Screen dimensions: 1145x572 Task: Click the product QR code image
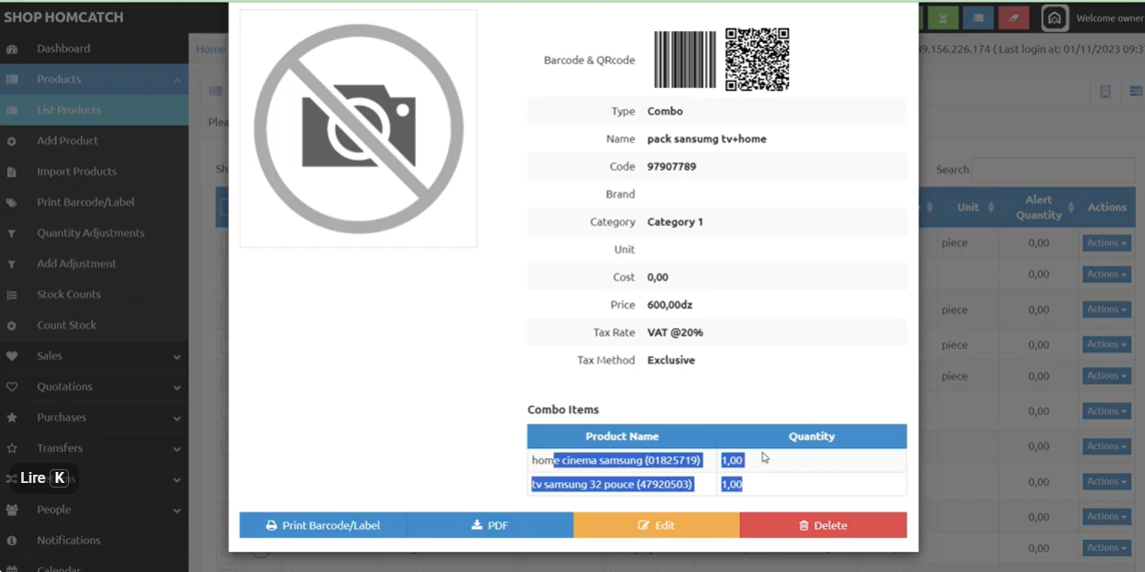758,60
